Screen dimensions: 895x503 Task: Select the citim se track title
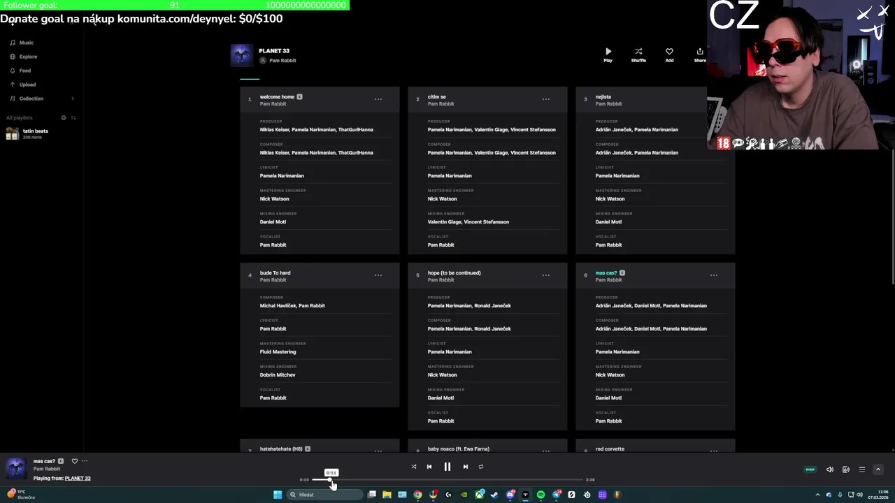[x=437, y=97]
